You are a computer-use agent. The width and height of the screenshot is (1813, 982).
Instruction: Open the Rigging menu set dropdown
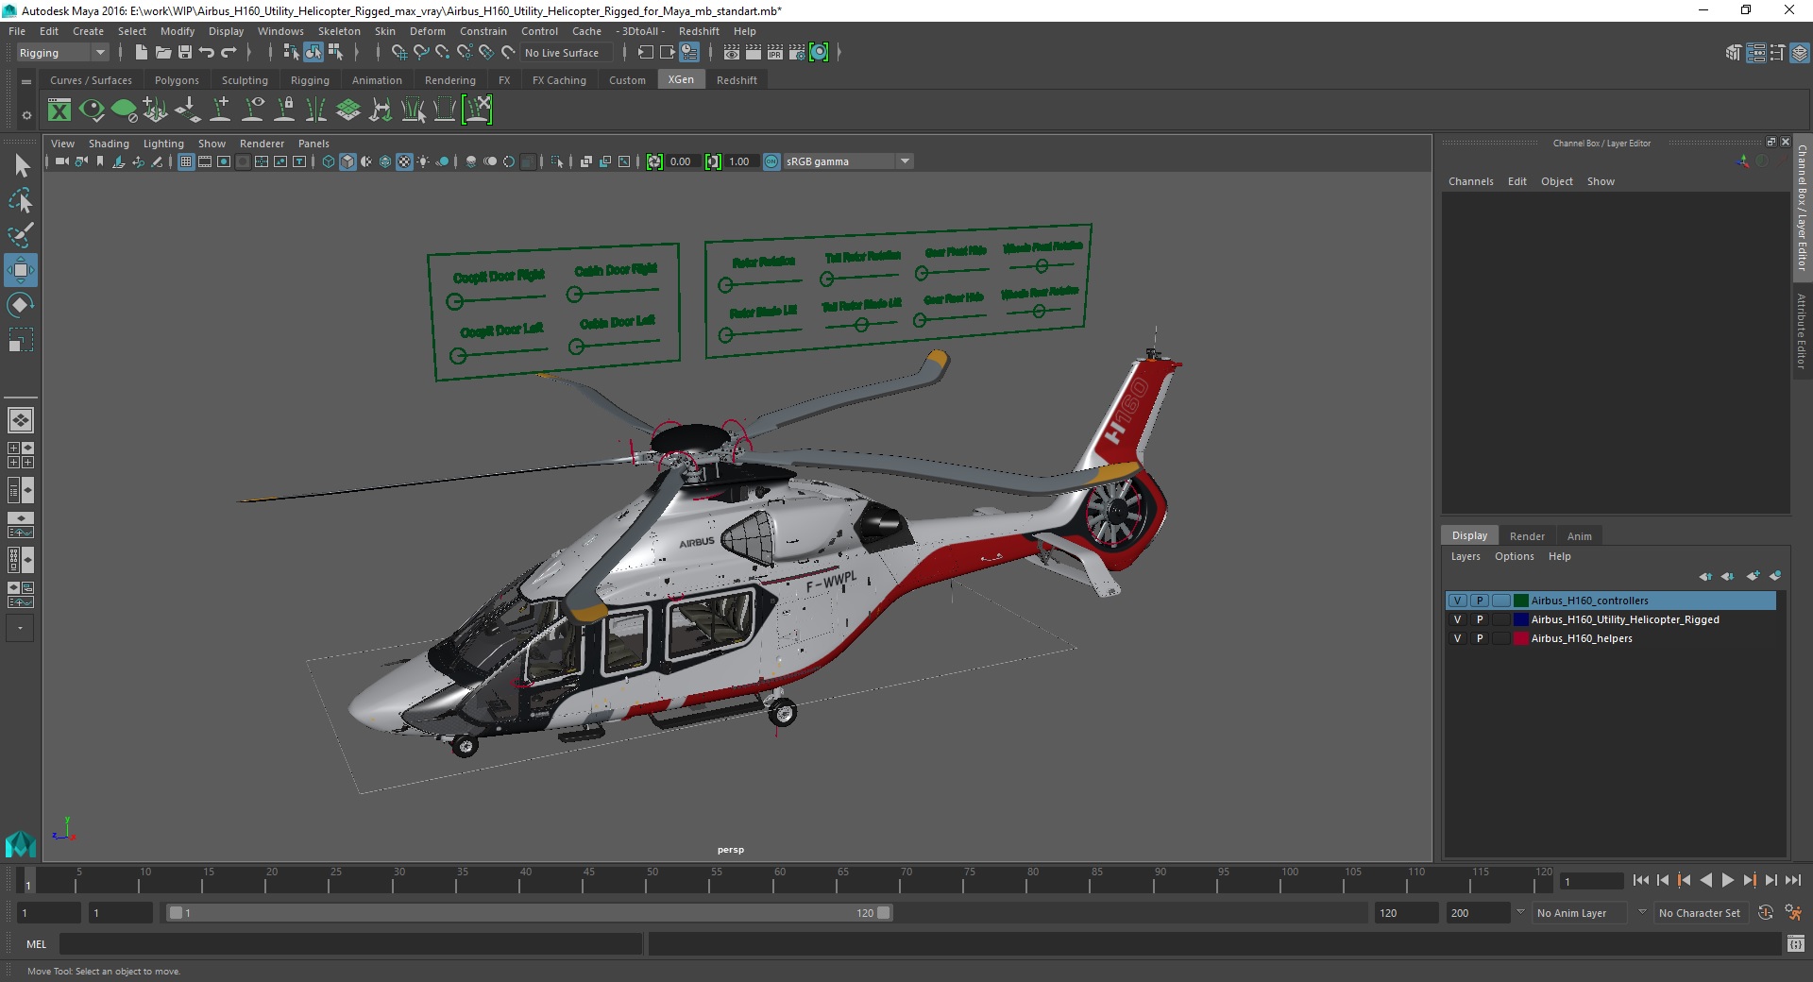[x=62, y=53]
